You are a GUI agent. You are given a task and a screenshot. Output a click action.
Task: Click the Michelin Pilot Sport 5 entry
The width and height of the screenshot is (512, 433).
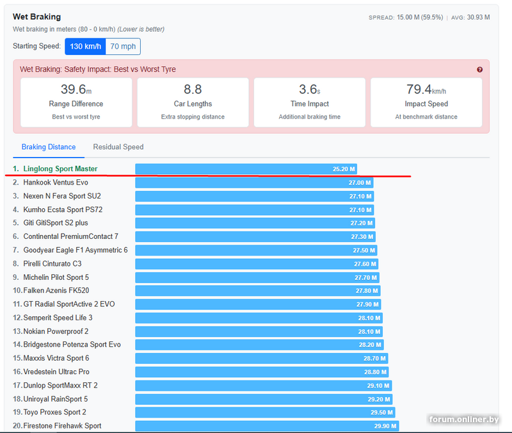pos(56,277)
